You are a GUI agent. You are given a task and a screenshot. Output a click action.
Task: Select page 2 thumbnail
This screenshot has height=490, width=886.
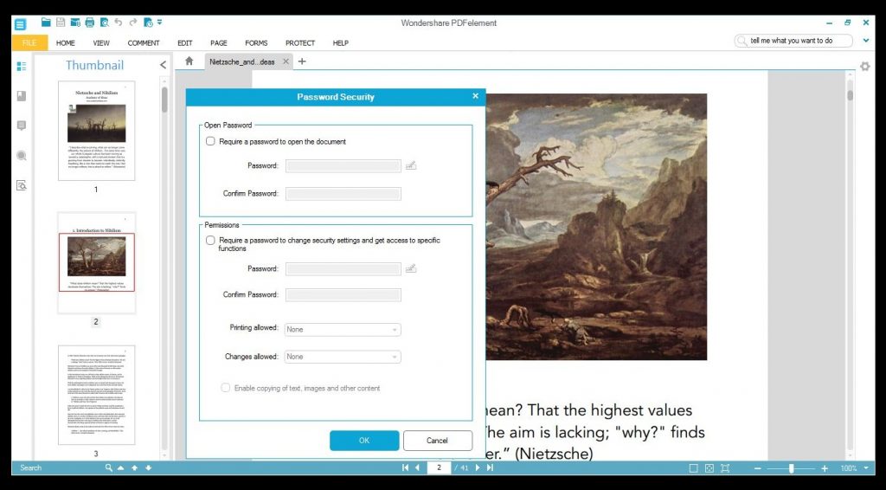pyautogui.click(x=96, y=263)
